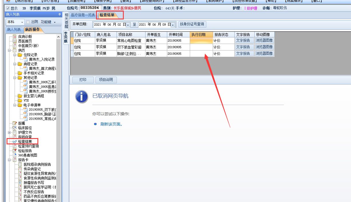Click the 电子申请单 folder icon
351x202 pixels.
pos(20,105)
